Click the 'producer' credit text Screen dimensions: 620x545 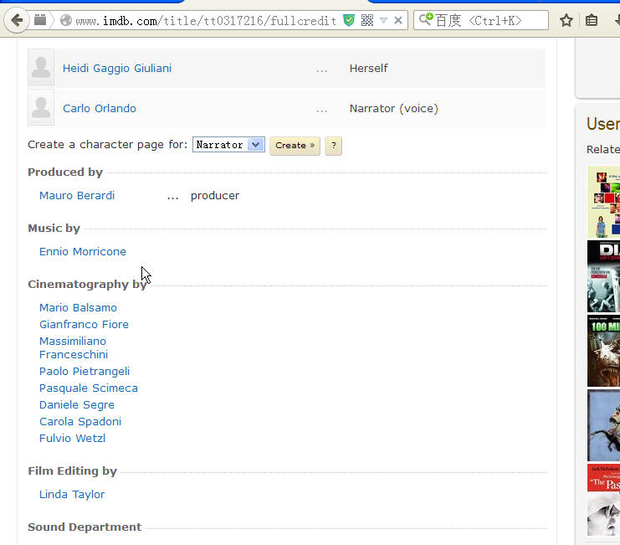pyautogui.click(x=215, y=196)
